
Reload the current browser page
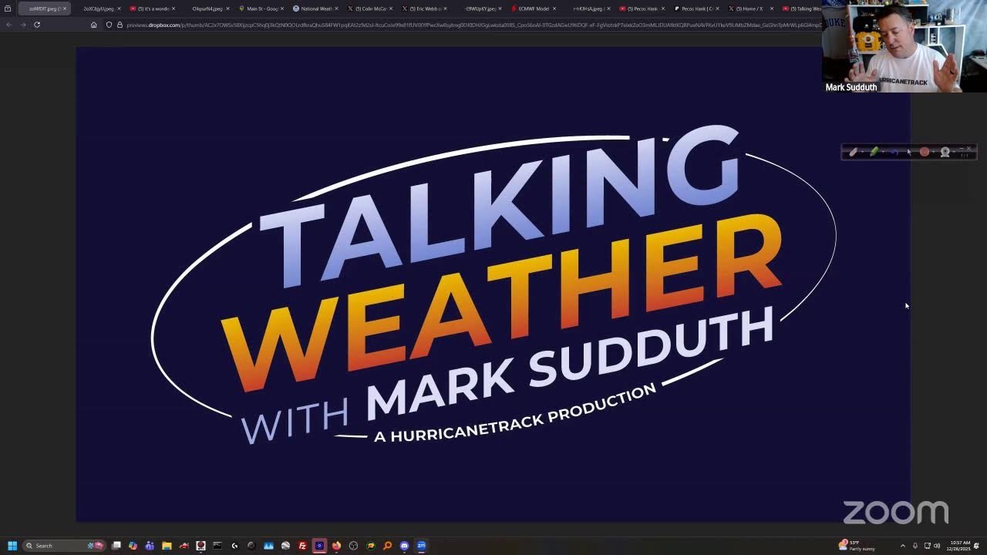click(36, 25)
